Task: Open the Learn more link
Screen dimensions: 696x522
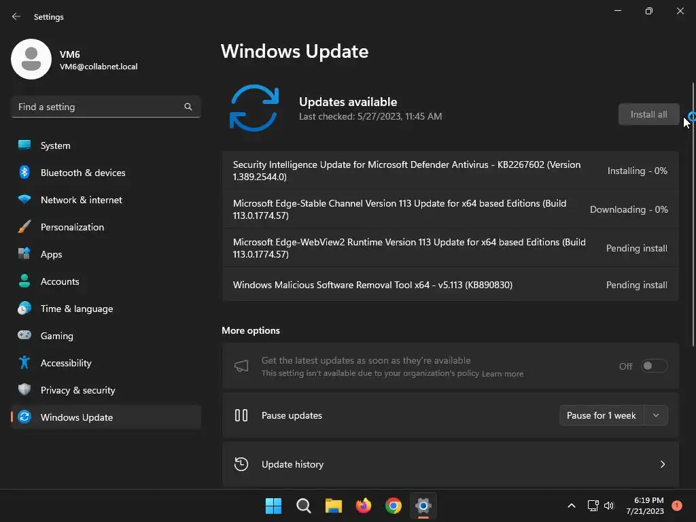Action: pyautogui.click(x=502, y=374)
